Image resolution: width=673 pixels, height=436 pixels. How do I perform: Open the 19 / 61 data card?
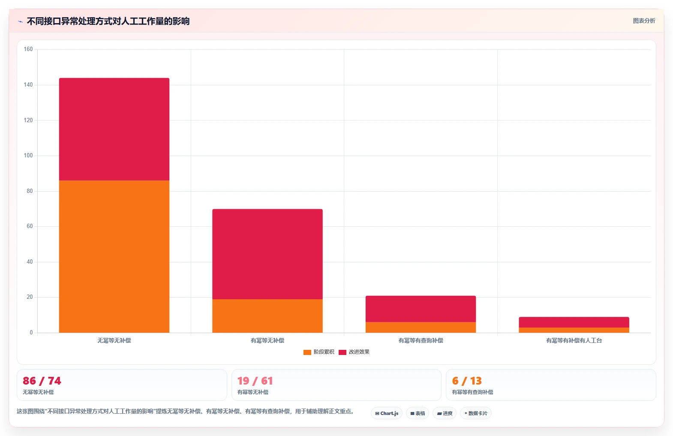point(336,385)
